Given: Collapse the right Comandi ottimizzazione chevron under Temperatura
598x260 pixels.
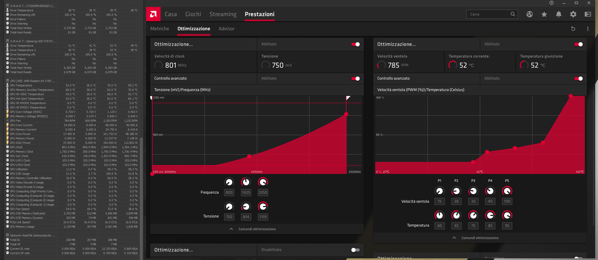Looking at the screenshot, I should [454, 238].
